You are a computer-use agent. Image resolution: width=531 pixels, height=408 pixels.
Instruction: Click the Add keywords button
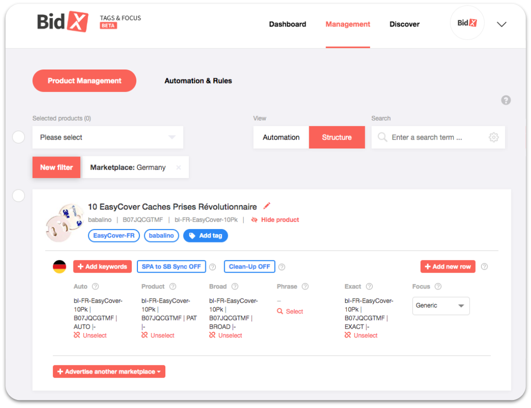coord(102,266)
